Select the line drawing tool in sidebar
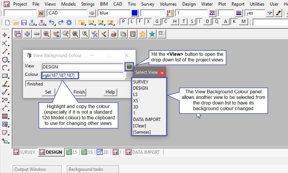This screenshot has height=173, width=288. [5, 52]
